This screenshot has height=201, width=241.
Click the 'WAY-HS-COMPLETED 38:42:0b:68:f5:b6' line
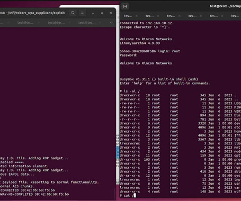pyautogui.click(x=34, y=194)
